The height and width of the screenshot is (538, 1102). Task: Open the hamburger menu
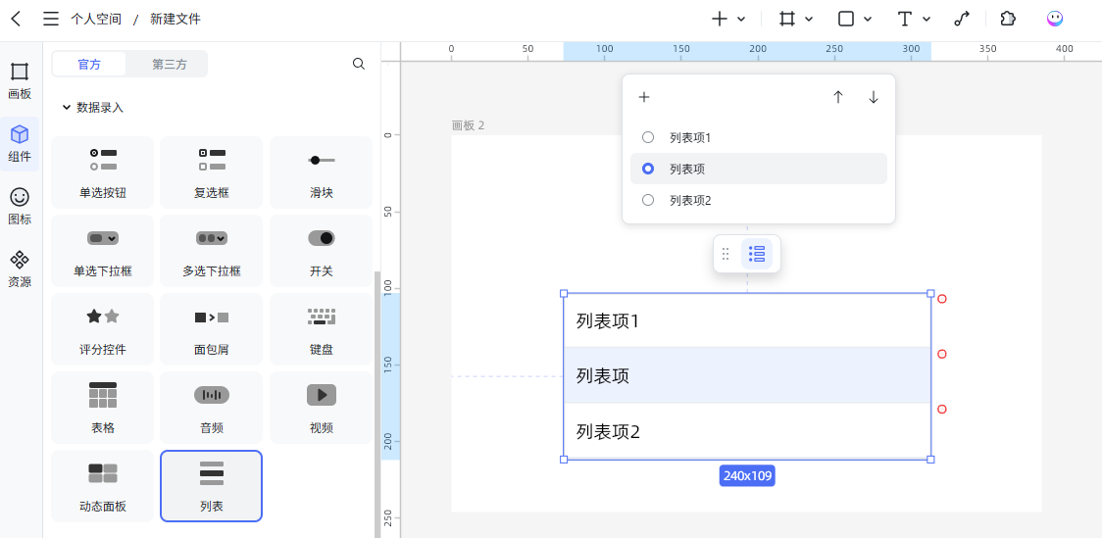(51, 19)
